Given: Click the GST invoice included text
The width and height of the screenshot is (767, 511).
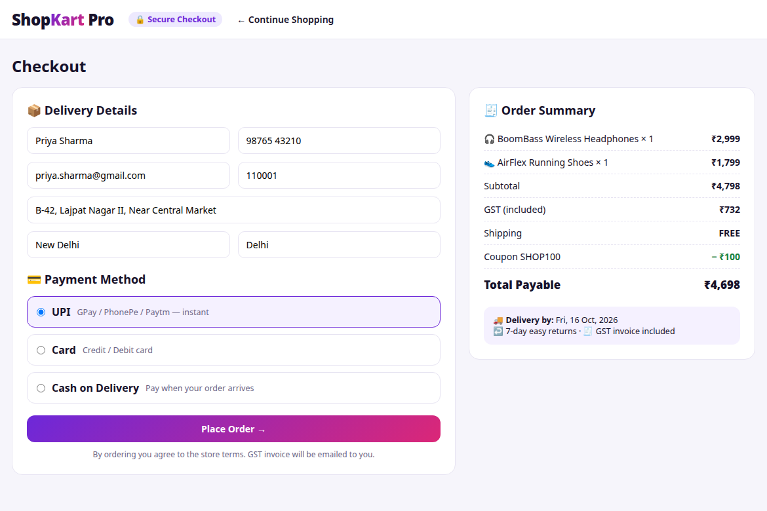Looking at the screenshot, I should click(635, 331).
